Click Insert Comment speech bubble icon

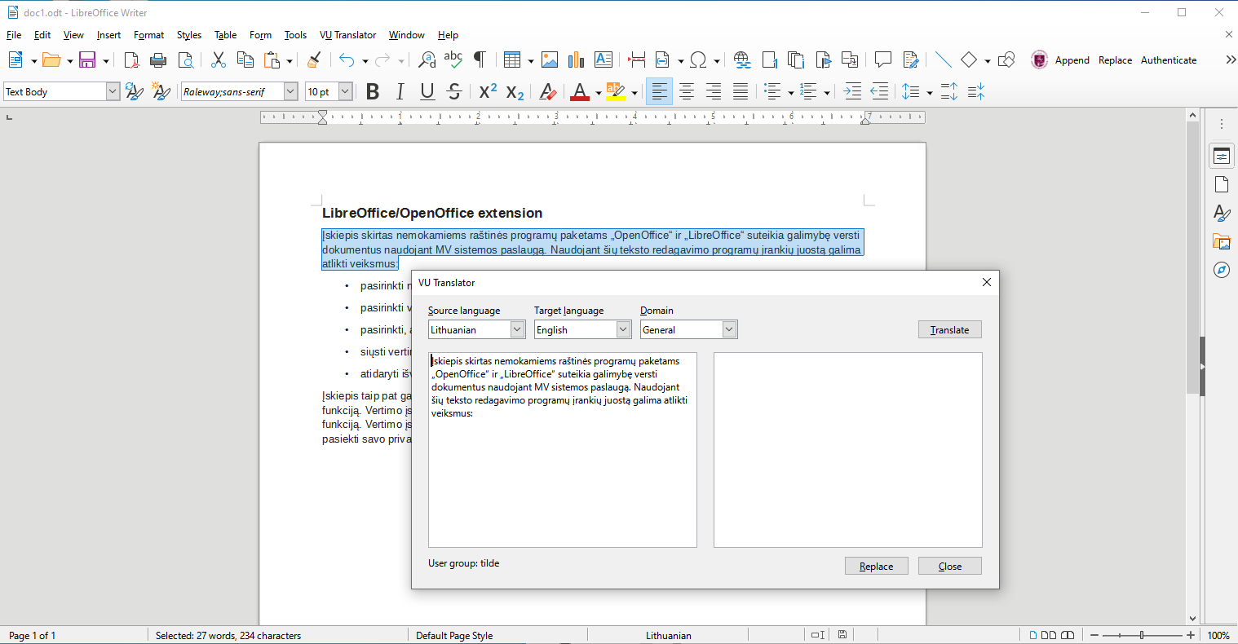click(883, 60)
